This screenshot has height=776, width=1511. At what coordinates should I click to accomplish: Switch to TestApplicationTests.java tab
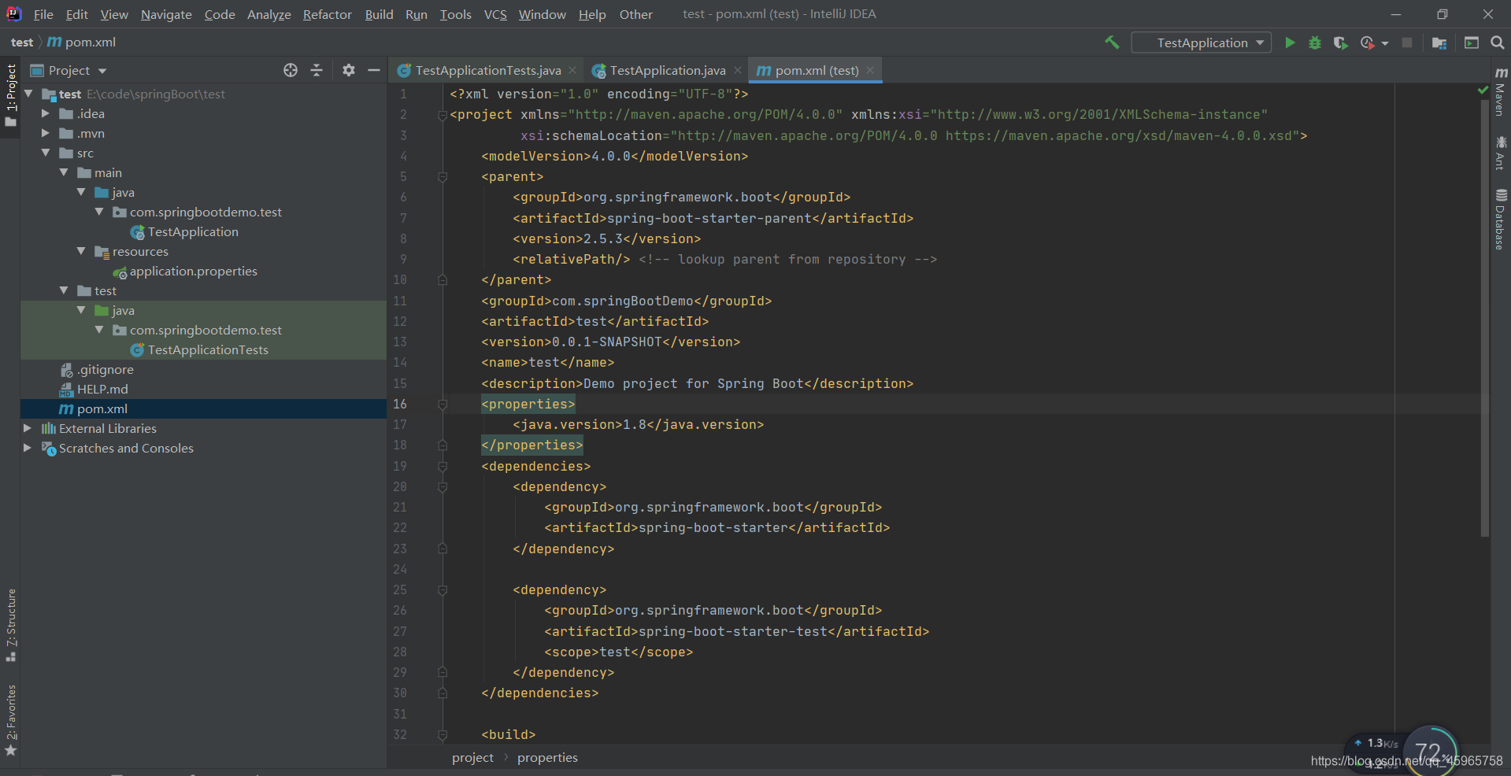point(488,70)
